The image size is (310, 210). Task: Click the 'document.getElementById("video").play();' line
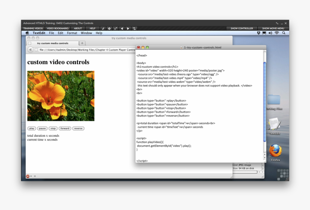tap(164, 146)
